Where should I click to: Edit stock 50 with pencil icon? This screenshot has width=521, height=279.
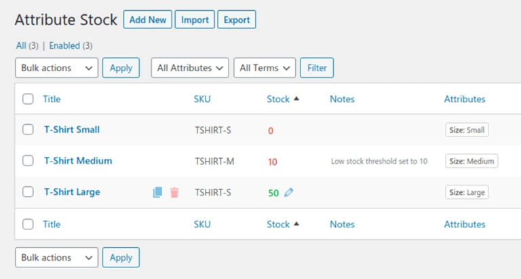(289, 193)
